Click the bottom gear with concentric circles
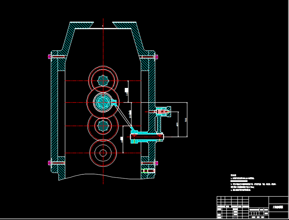This screenshot has width=289, height=220. tap(103, 153)
